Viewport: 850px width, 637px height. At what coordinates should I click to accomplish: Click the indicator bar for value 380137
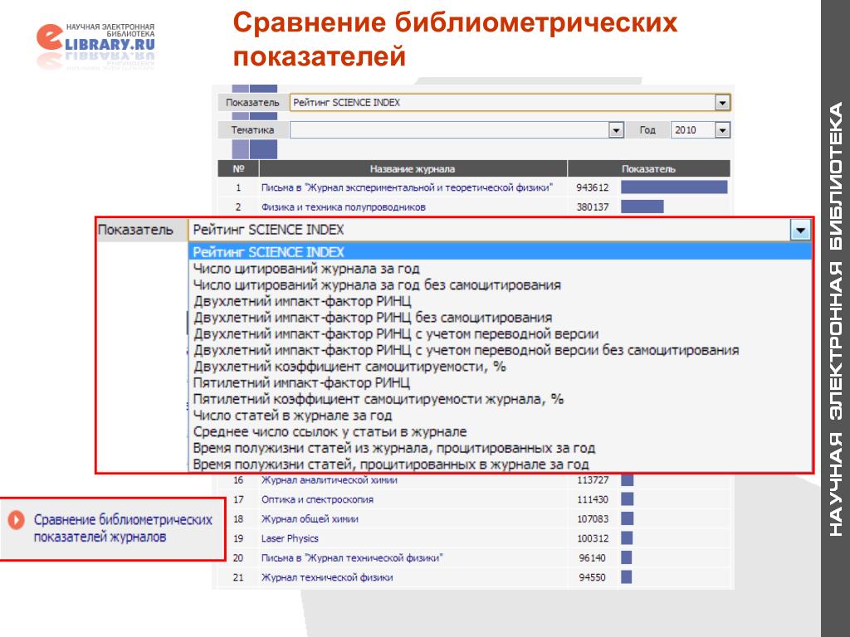(x=642, y=207)
